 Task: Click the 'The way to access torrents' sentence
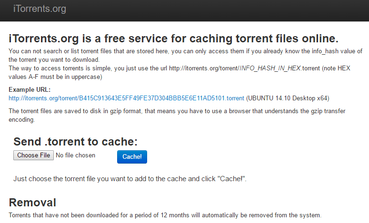coord(180,73)
